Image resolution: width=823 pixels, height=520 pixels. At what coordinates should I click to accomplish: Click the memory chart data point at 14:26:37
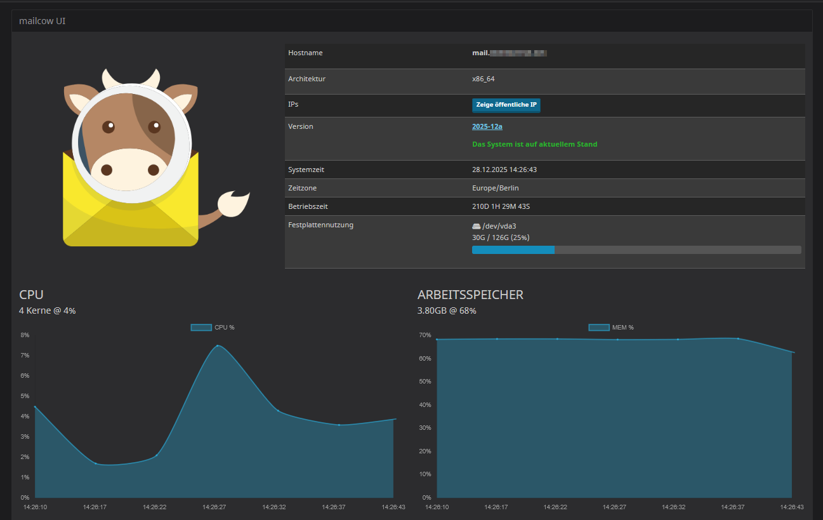[x=738, y=338]
